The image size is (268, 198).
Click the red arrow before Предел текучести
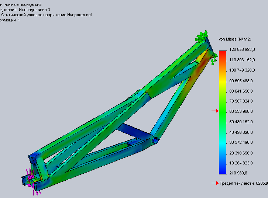[215, 183]
